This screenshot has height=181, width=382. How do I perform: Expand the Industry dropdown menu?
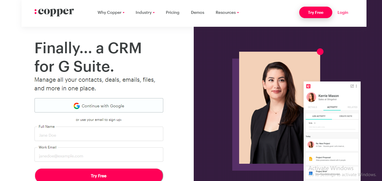[145, 12]
